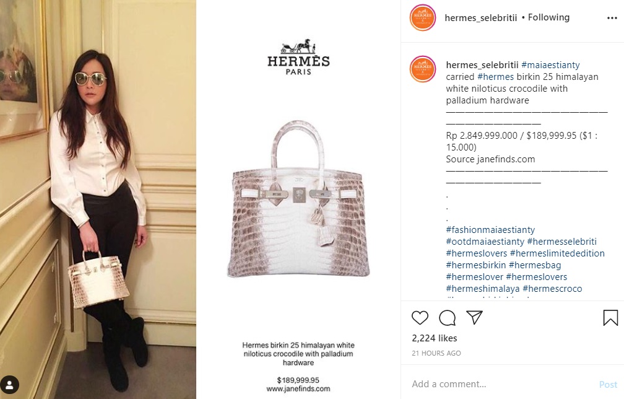View tagged people icon on photo

[9, 385]
